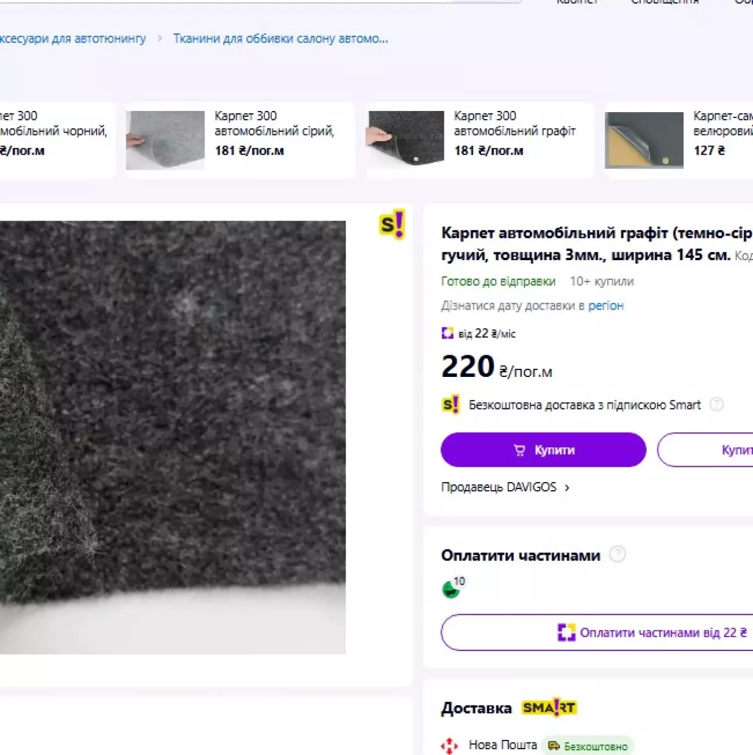Screen dimensions: 753x755
Task: Click the Нова Пошта logo icon
Action: pos(449,746)
